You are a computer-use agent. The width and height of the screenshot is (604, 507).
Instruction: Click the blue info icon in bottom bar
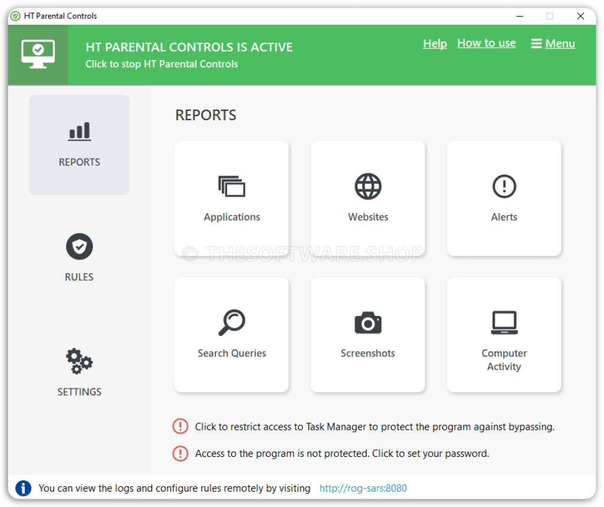coord(23,488)
